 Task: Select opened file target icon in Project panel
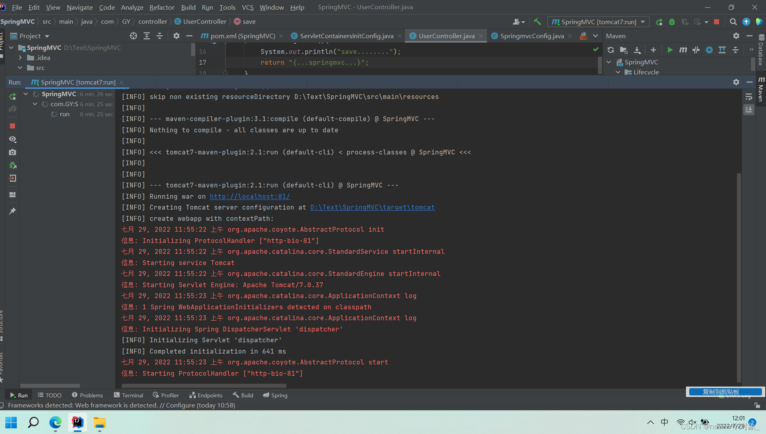coord(133,36)
